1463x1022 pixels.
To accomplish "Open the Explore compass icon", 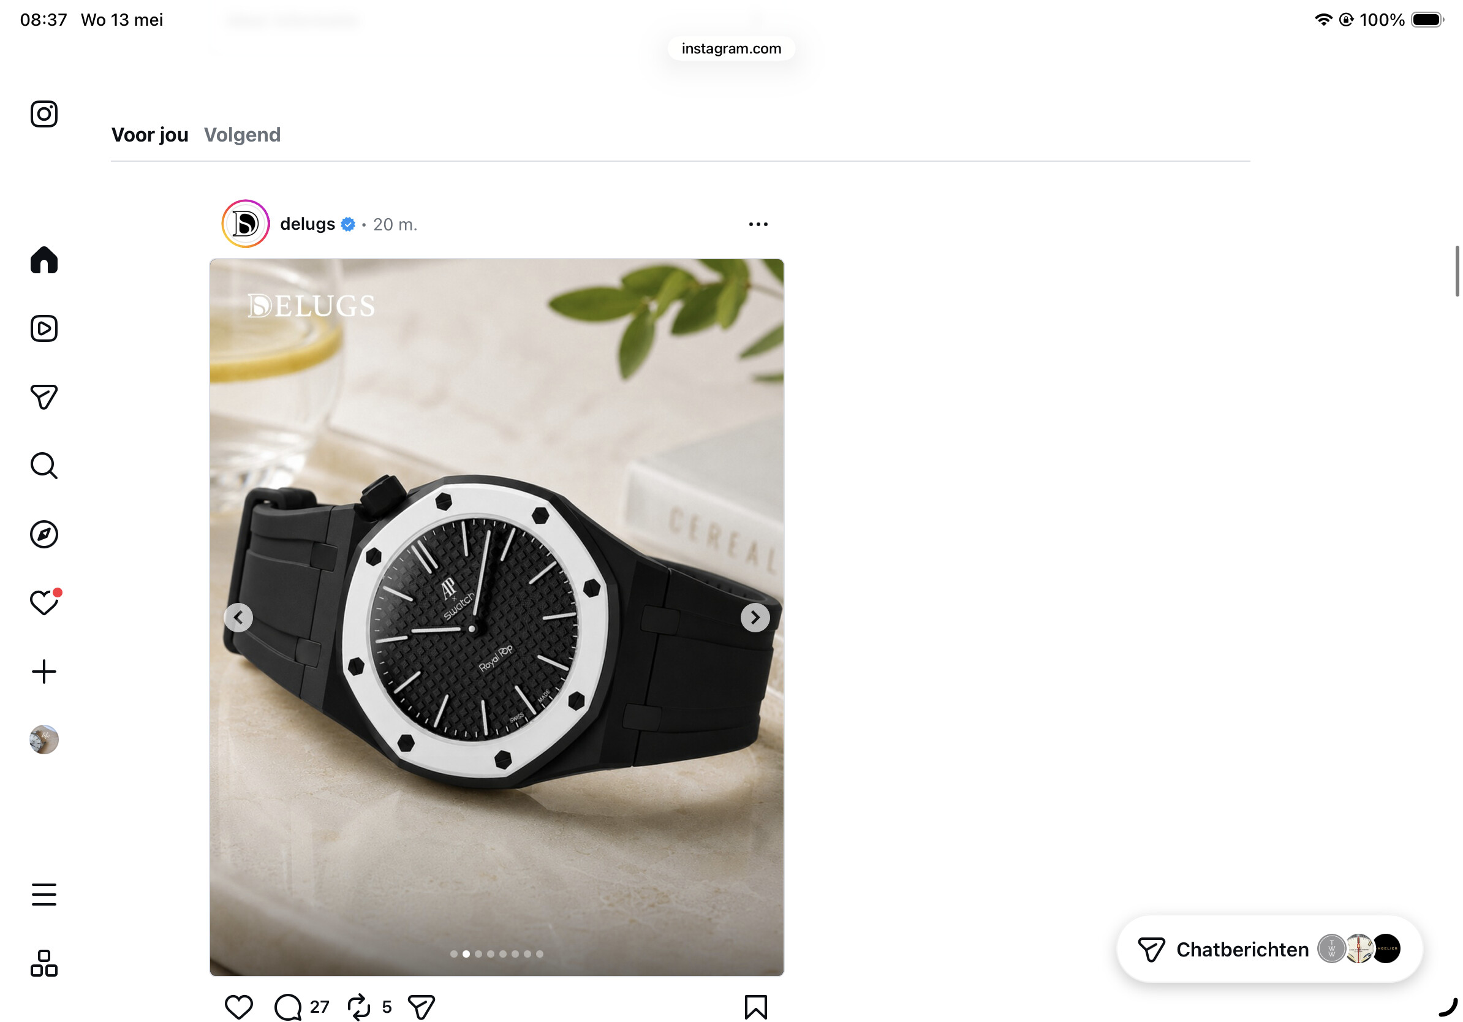I will (x=44, y=534).
